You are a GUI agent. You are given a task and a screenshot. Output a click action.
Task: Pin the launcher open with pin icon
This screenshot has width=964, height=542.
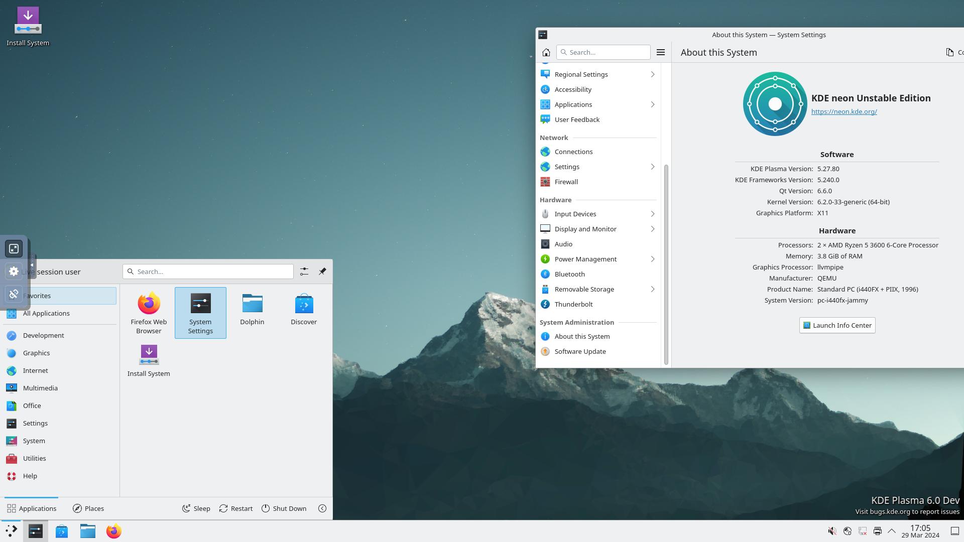[x=322, y=272]
